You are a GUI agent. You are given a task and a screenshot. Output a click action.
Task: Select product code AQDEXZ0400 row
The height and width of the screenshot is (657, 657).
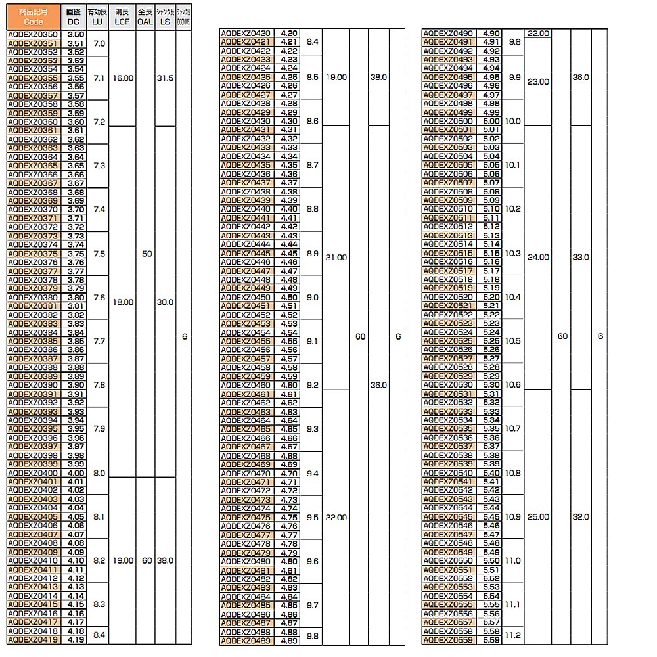click(x=34, y=472)
